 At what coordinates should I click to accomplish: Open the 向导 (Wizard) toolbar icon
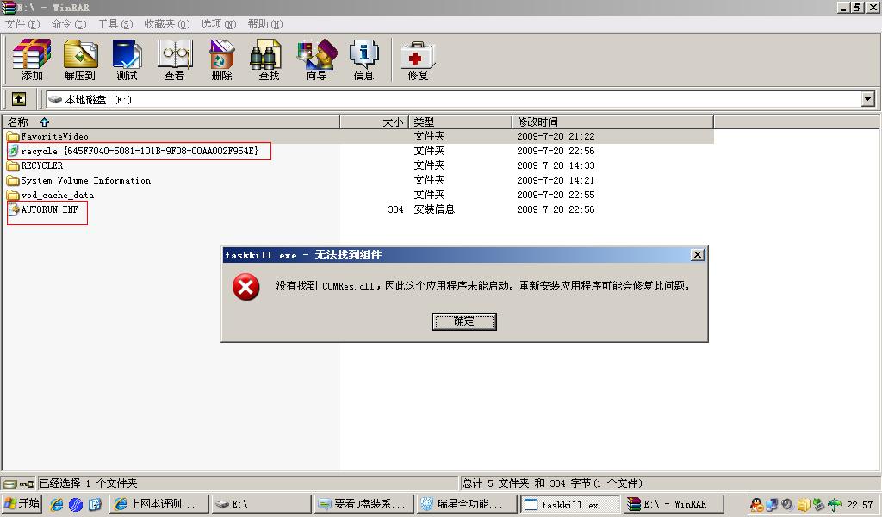click(317, 59)
